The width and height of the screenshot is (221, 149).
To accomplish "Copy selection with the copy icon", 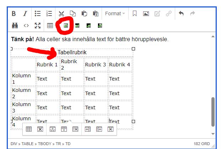I will click(x=73, y=13).
